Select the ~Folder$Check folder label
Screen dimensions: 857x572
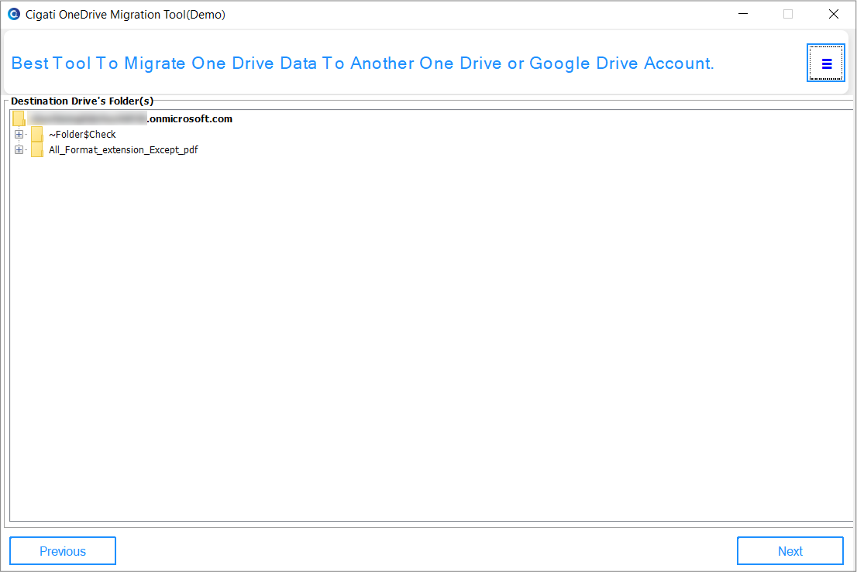click(x=83, y=134)
